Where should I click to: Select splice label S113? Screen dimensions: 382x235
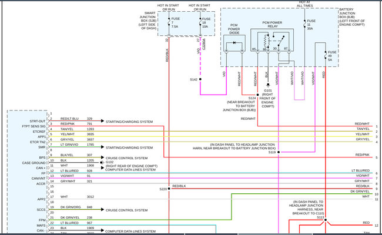(320, 217)
